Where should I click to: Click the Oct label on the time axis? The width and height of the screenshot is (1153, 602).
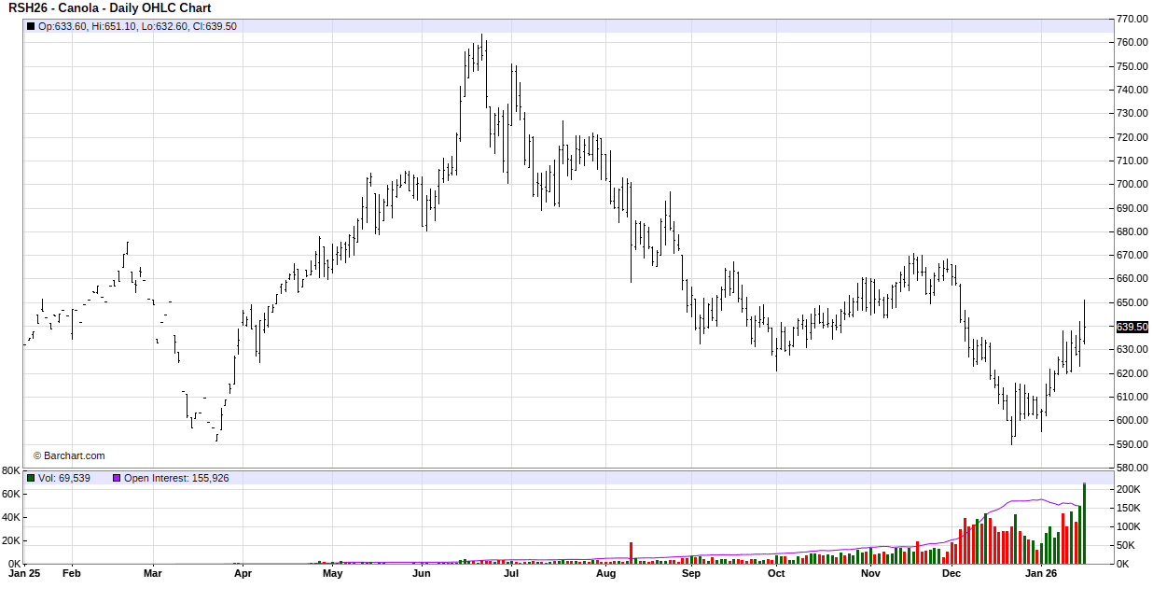click(x=776, y=574)
